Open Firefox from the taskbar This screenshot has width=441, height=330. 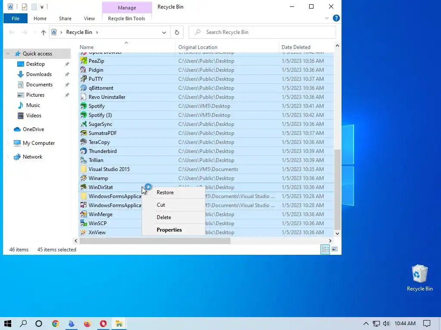[87, 324]
